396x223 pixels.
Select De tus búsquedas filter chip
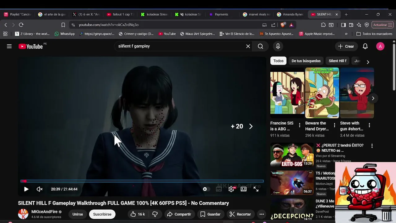tap(306, 61)
